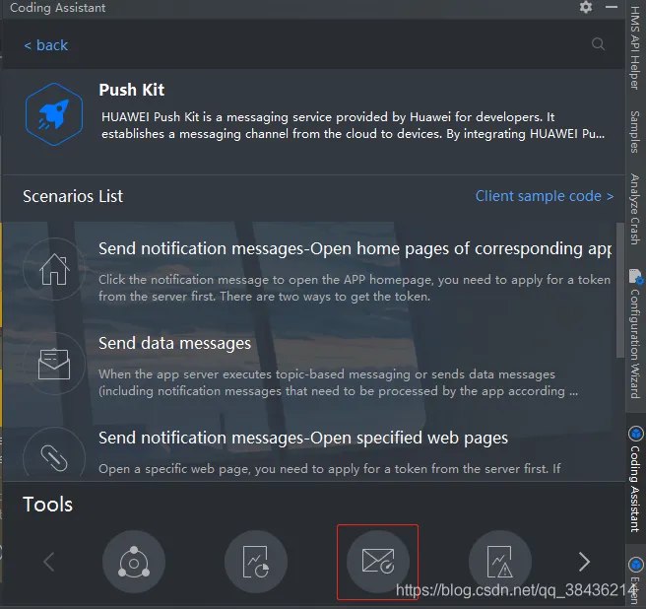
Task: Open the Client sample code link
Action: click(x=545, y=196)
